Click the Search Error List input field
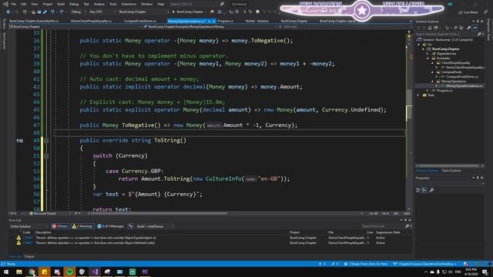This screenshot has height=277, width=493. (383, 226)
